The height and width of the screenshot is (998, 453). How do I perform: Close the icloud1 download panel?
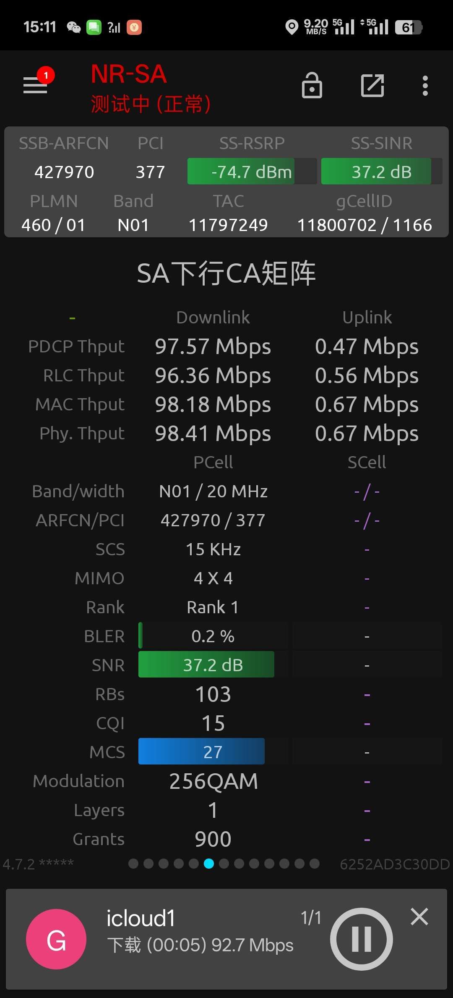point(419,917)
